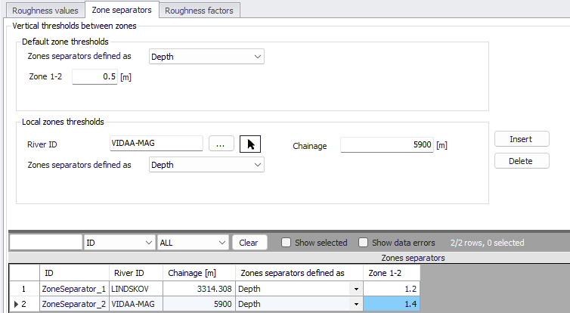Select the Zone separators tab
570x313 pixels.
point(122,10)
